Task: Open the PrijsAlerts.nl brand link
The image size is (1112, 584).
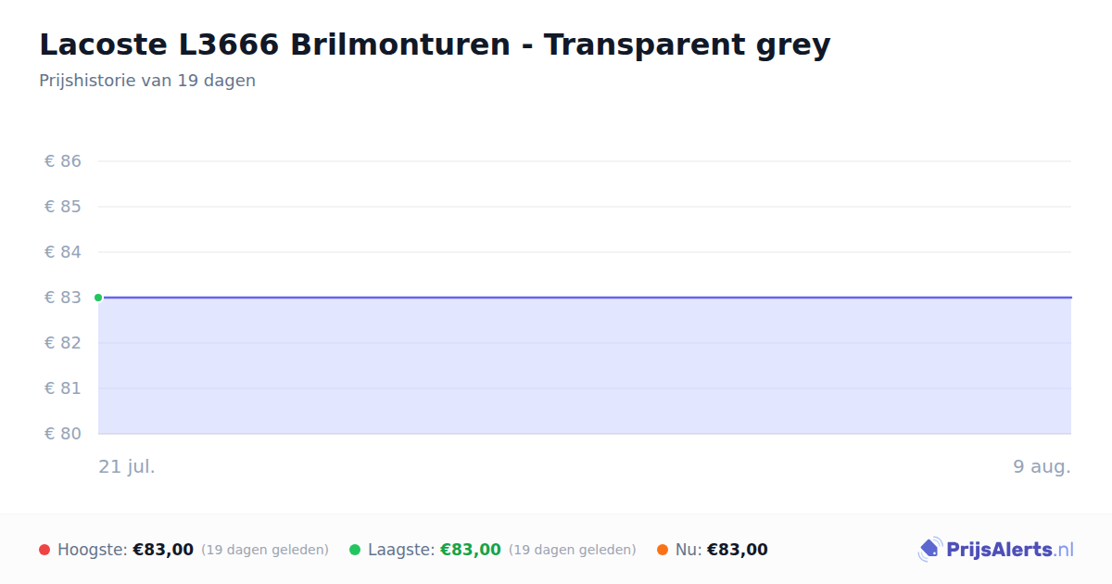Action: coord(996,550)
